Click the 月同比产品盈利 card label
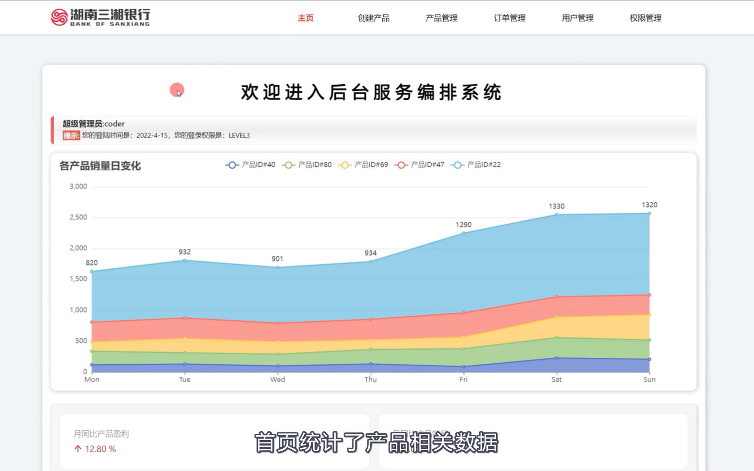 [101, 434]
